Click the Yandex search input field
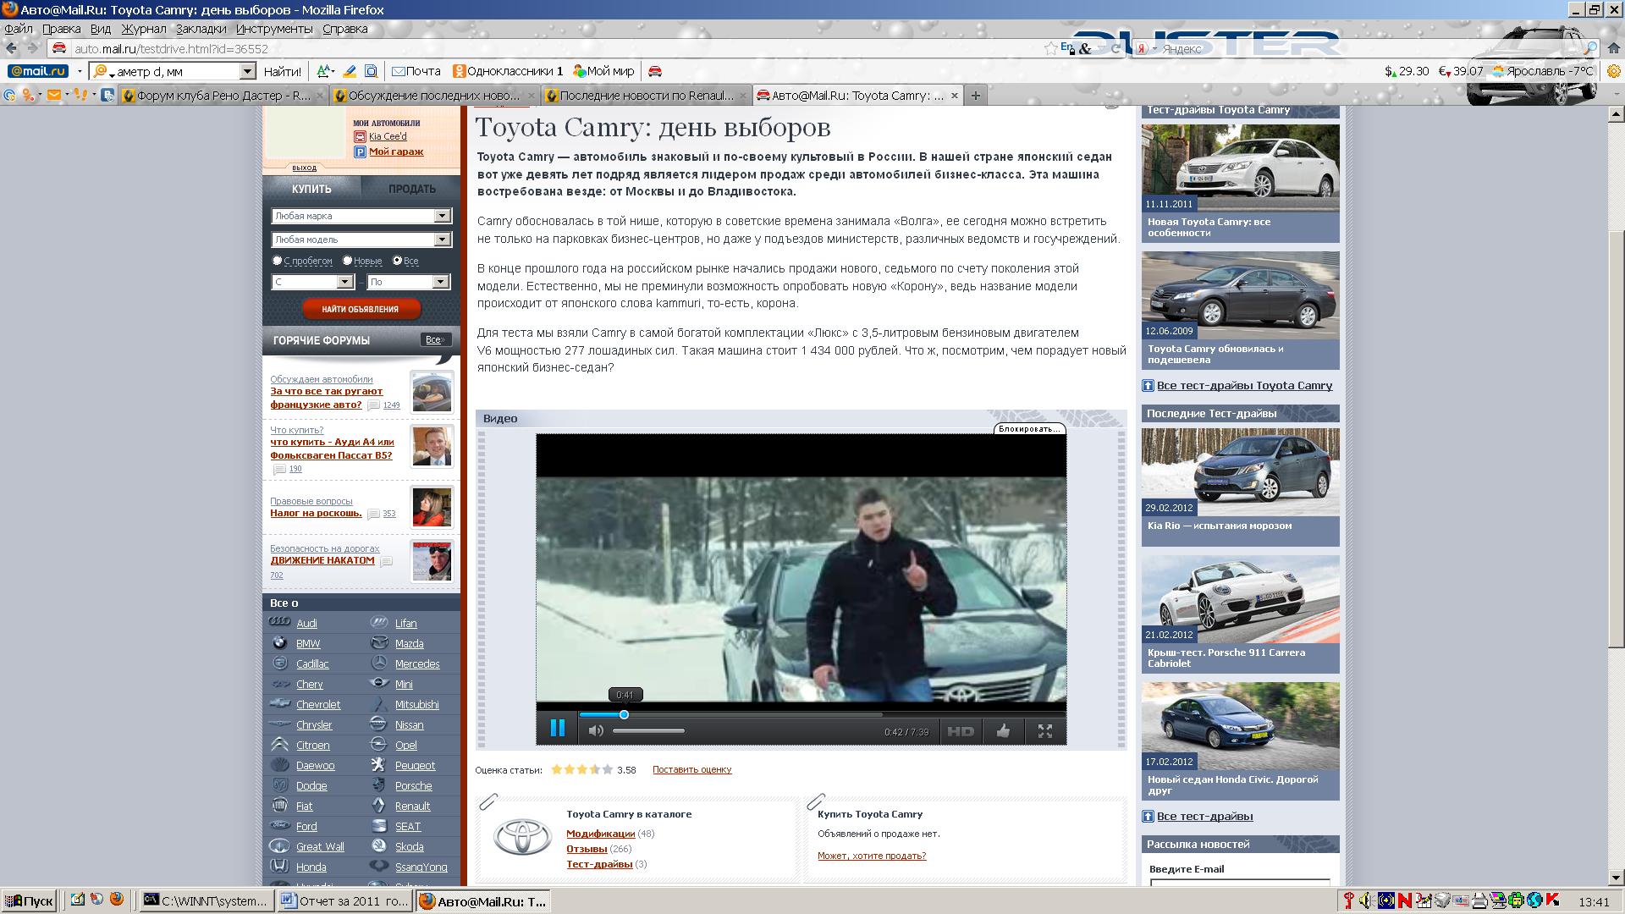Image resolution: width=1625 pixels, height=914 pixels. 1369,48
